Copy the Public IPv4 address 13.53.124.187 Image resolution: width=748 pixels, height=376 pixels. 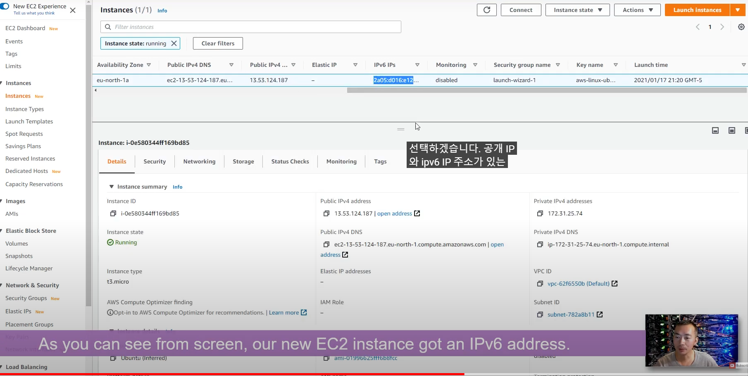[x=326, y=213]
